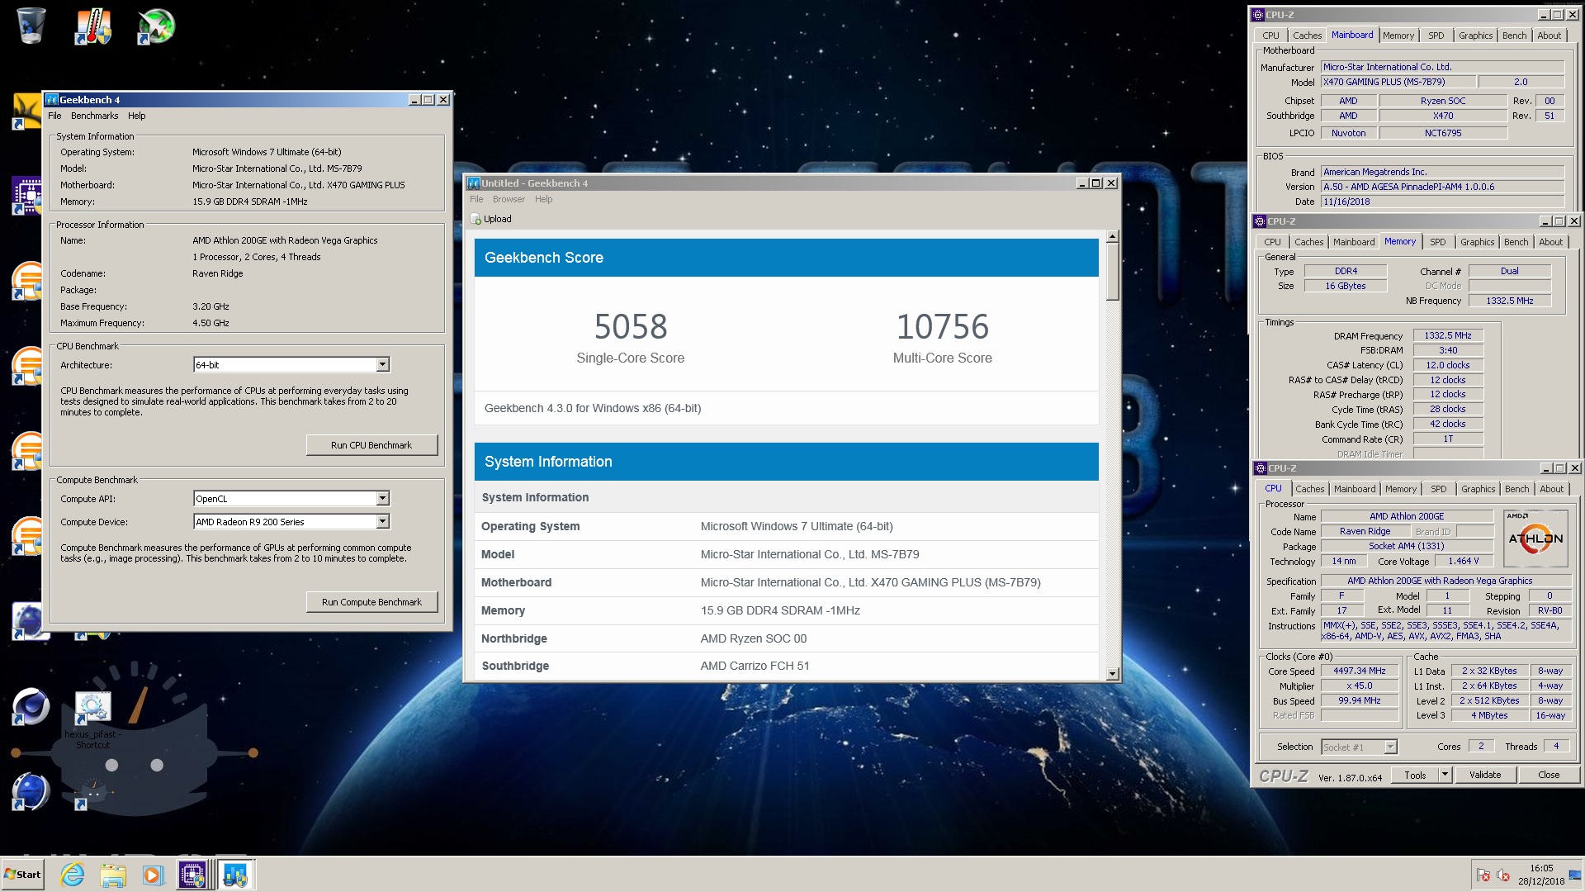Click the AMD Athlon logo in CPU-Z
Screen dimensions: 1585x892
point(1535,539)
